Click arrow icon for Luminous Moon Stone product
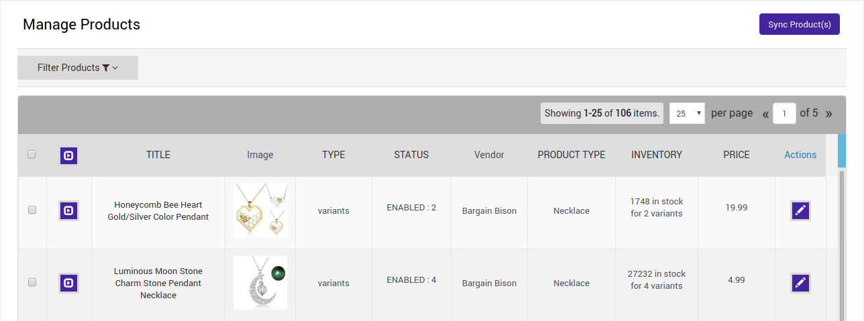The height and width of the screenshot is (321, 864). click(x=68, y=283)
